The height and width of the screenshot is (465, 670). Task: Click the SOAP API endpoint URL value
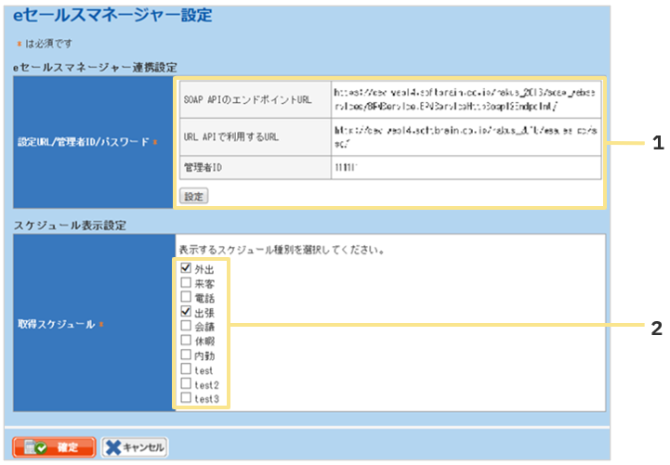(x=465, y=99)
